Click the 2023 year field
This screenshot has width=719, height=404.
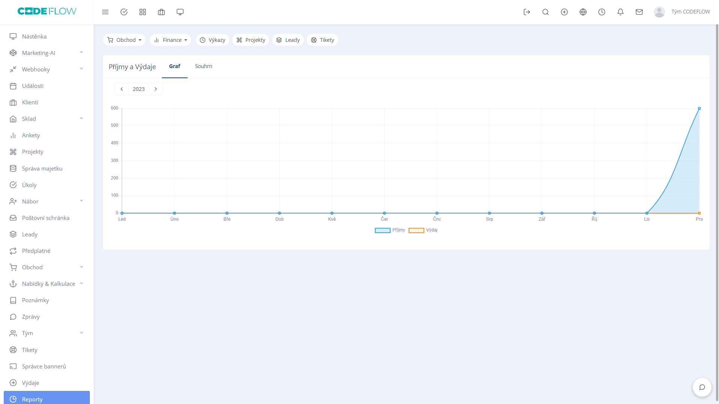point(139,89)
